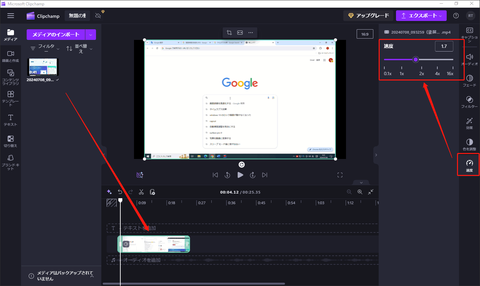The image size is (480, 286).
Task: Select the 20240708_09 media thumbnail
Action: (x=43, y=67)
